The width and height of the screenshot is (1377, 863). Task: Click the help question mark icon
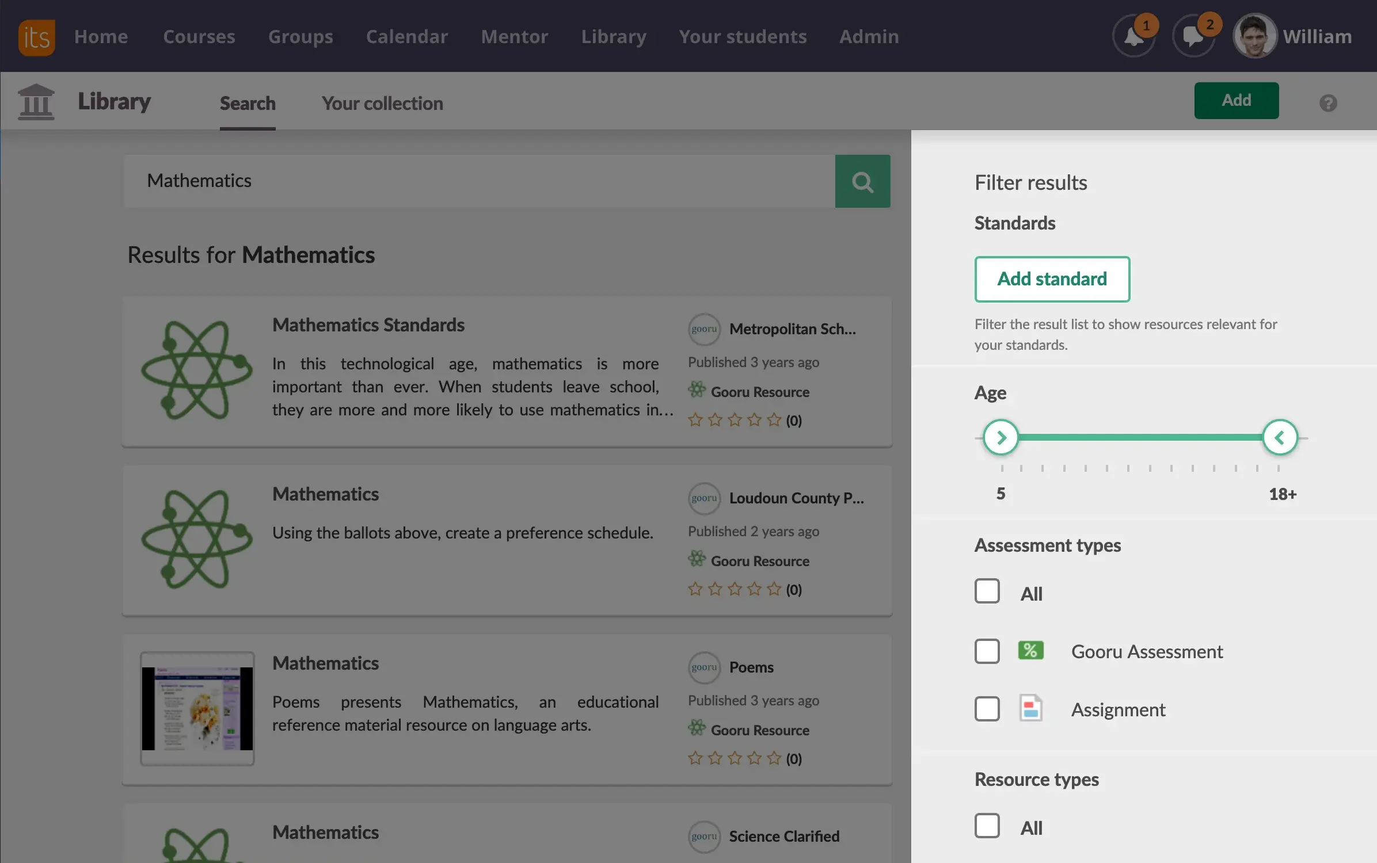point(1328,103)
